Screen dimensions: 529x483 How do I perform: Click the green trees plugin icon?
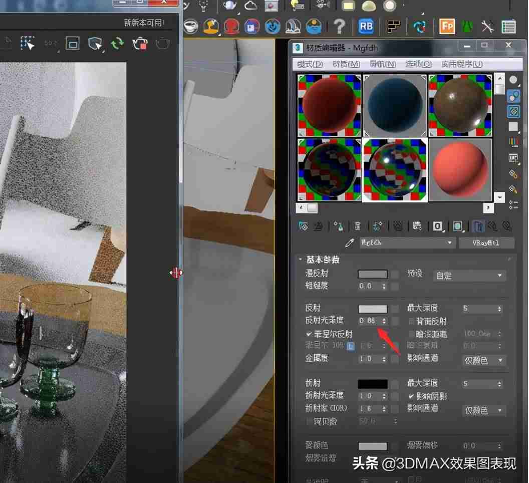pos(467,27)
